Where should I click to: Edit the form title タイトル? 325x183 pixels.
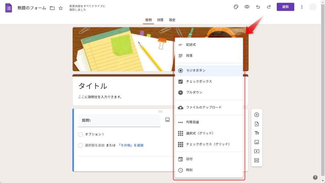click(93, 86)
